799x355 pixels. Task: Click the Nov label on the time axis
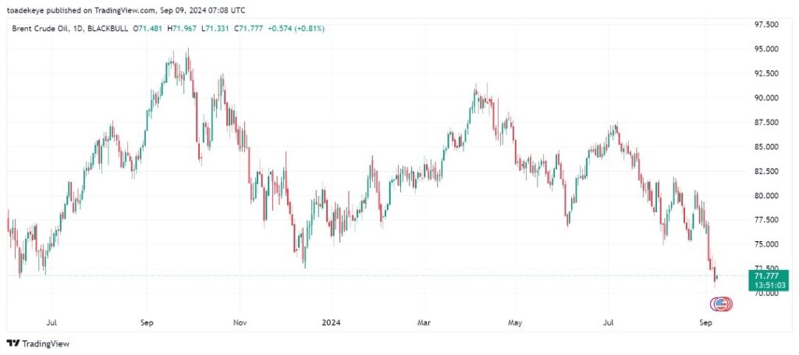point(240,321)
